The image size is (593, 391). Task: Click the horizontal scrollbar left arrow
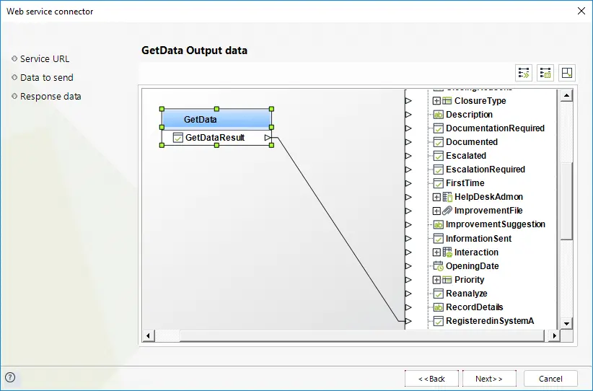coord(149,335)
